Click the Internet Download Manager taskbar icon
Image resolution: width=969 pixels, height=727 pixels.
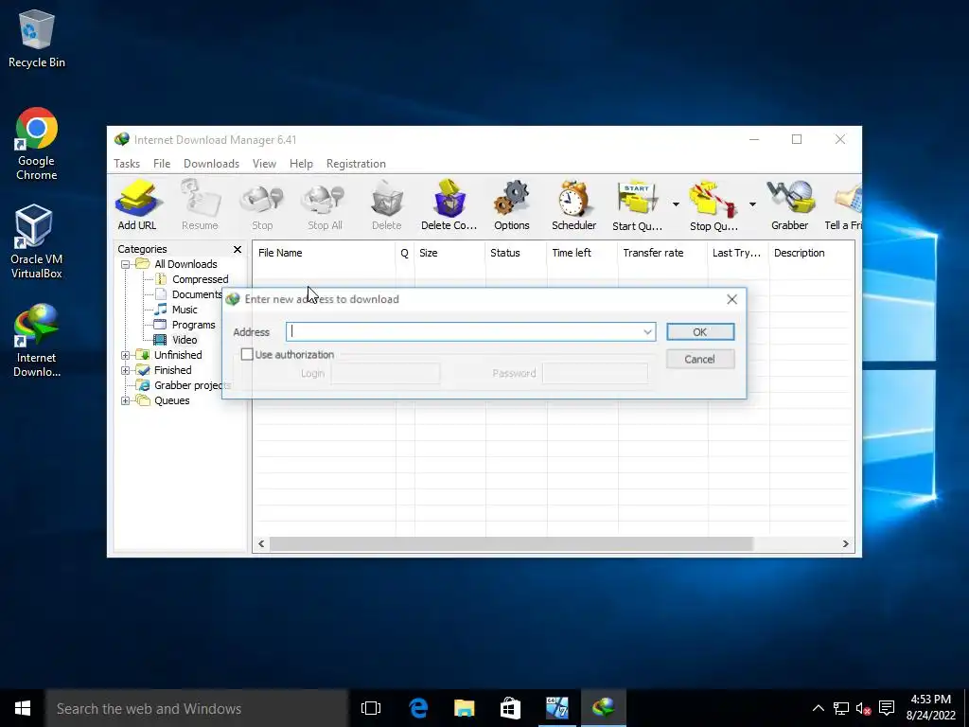click(x=603, y=708)
